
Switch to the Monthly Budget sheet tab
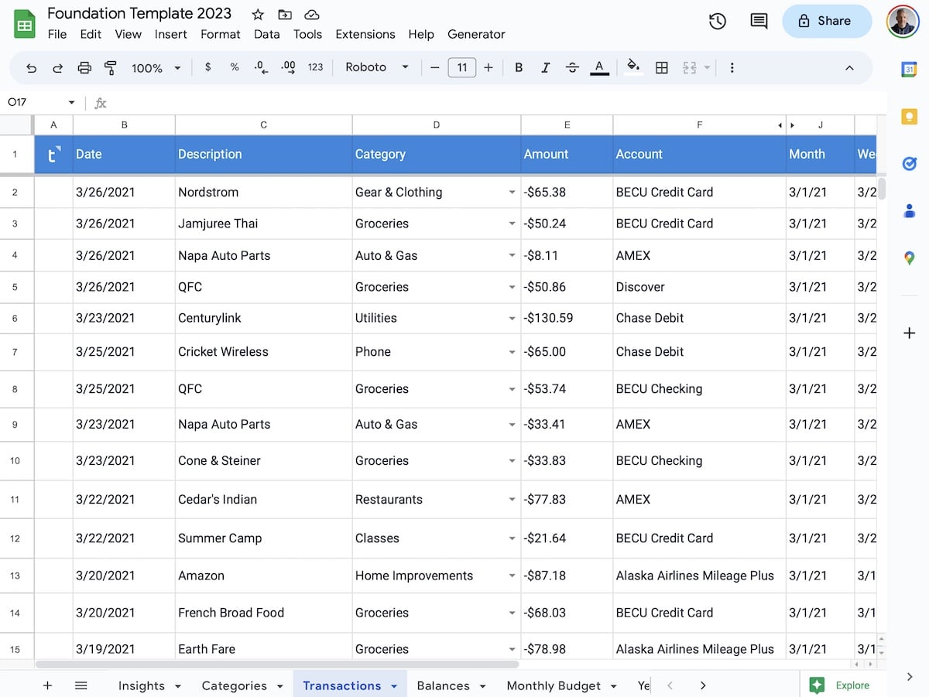(554, 686)
